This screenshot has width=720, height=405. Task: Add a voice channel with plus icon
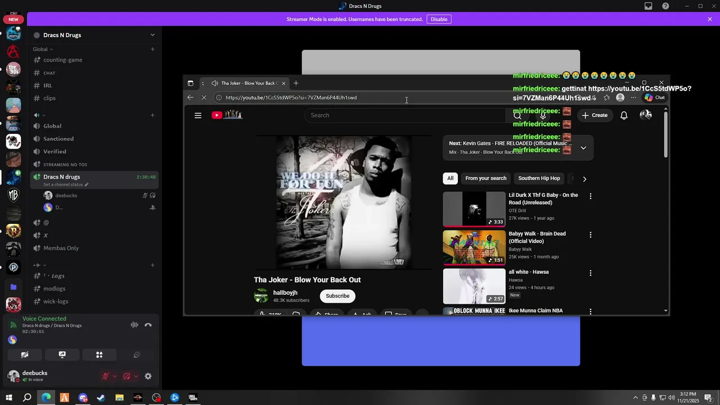click(x=152, y=115)
